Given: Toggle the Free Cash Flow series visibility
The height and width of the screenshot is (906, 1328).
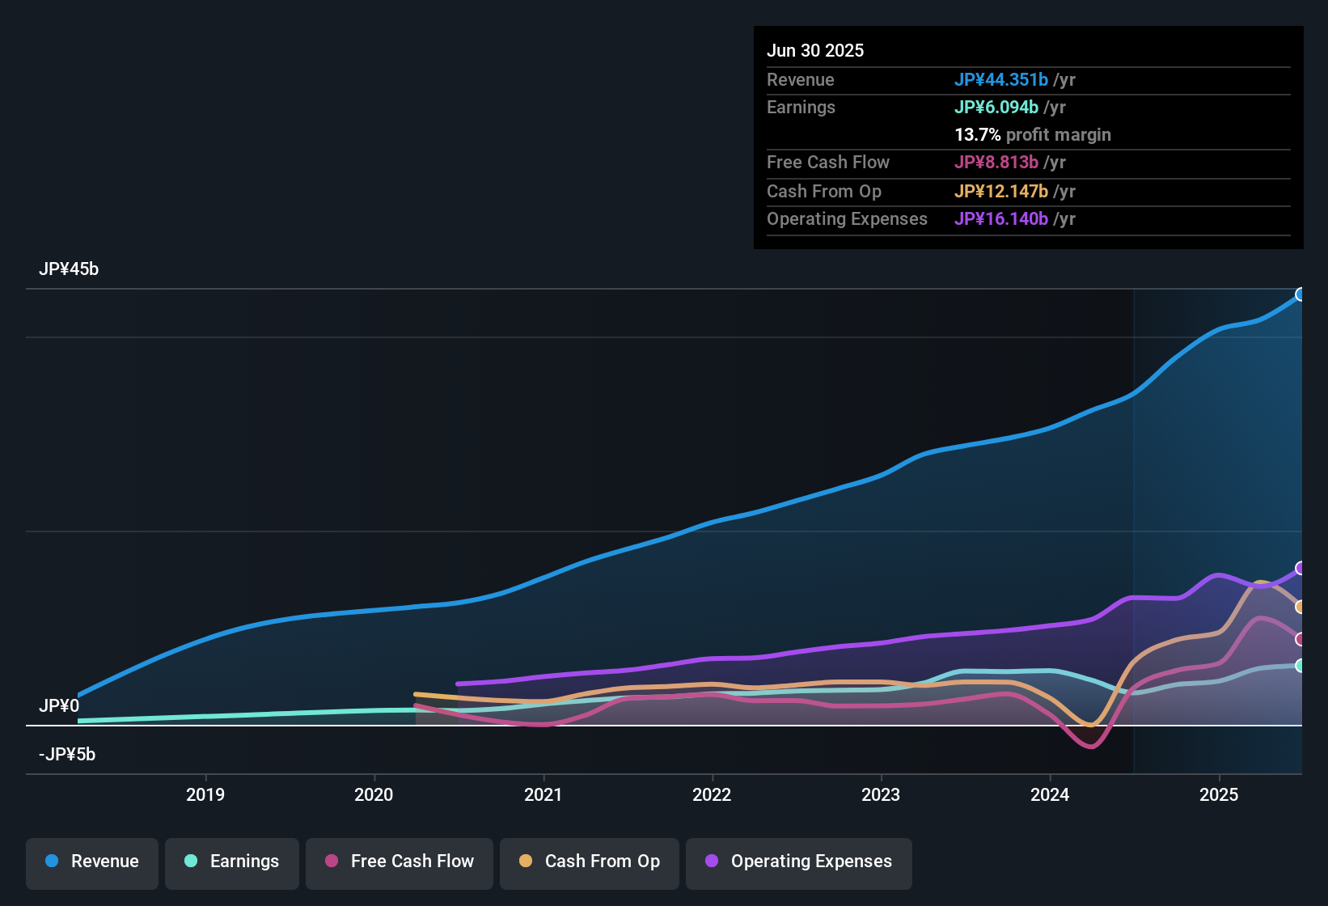Looking at the screenshot, I should coord(399,863).
